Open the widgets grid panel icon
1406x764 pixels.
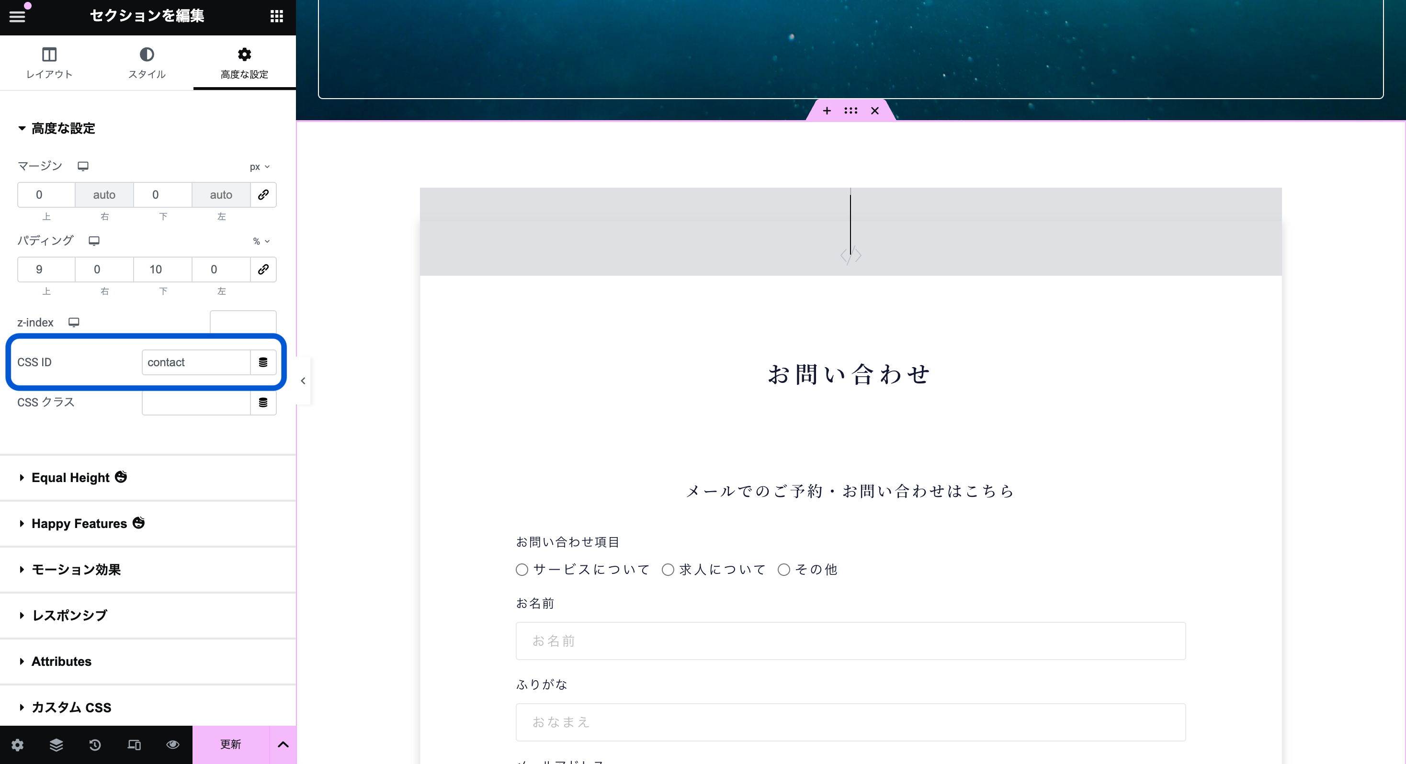click(277, 16)
